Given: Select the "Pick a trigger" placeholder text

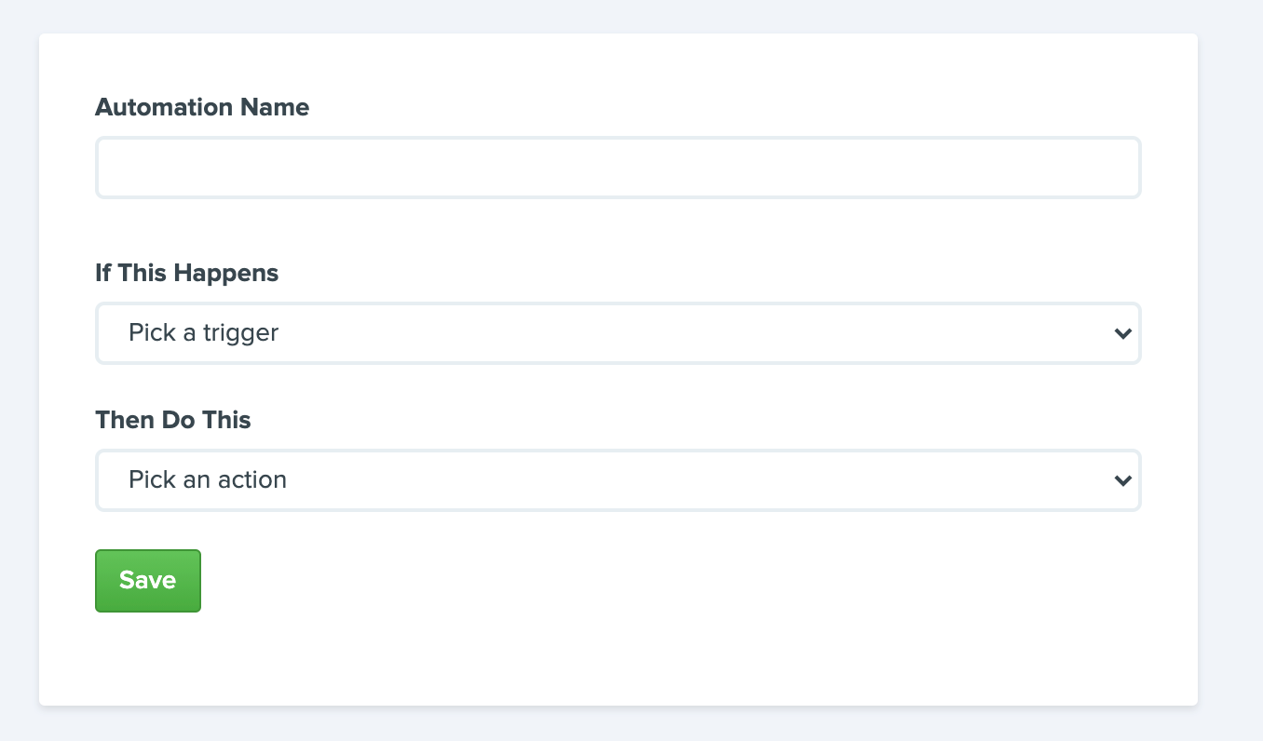Looking at the screenshot, I should (204, 333).
